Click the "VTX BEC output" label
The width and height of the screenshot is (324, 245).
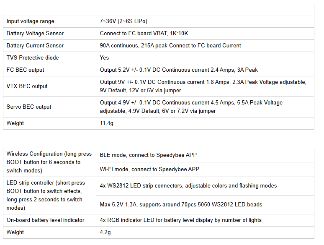tap(27, 86)
